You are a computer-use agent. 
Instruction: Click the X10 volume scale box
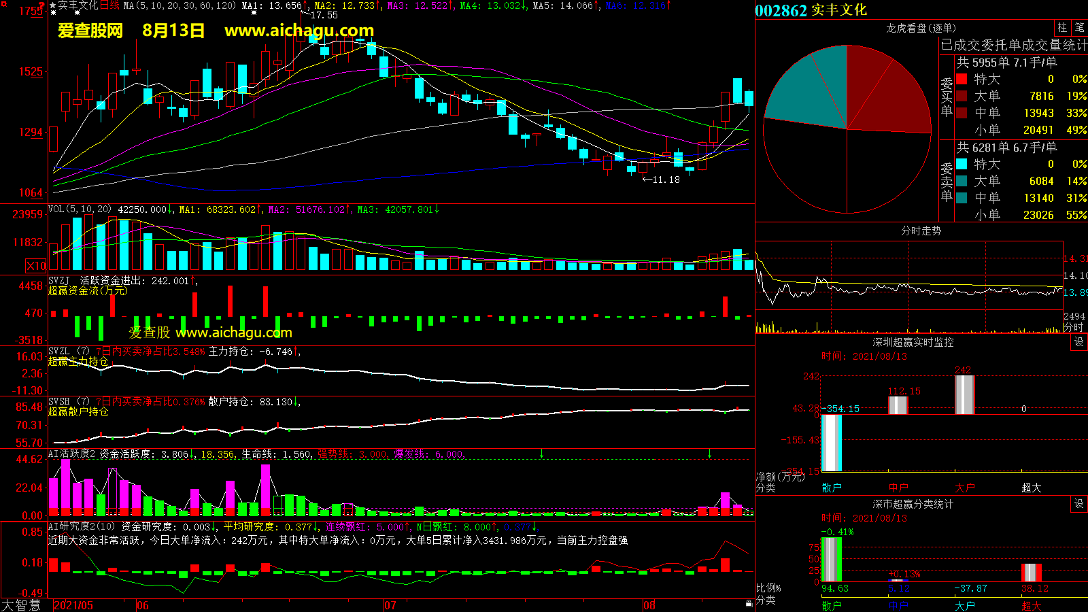pyautogui.click(x=36, y=266)
